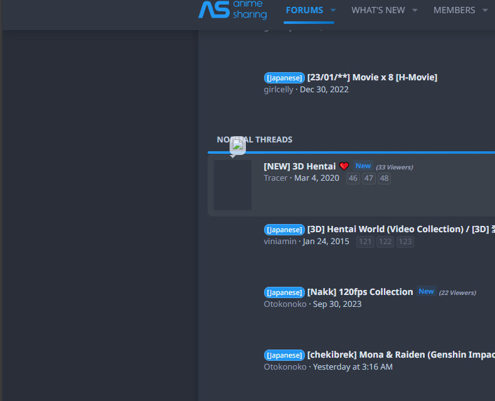
Task: Click the Yesterday at 3:16 AM timestamp
Action: click(x=353, y=367)
